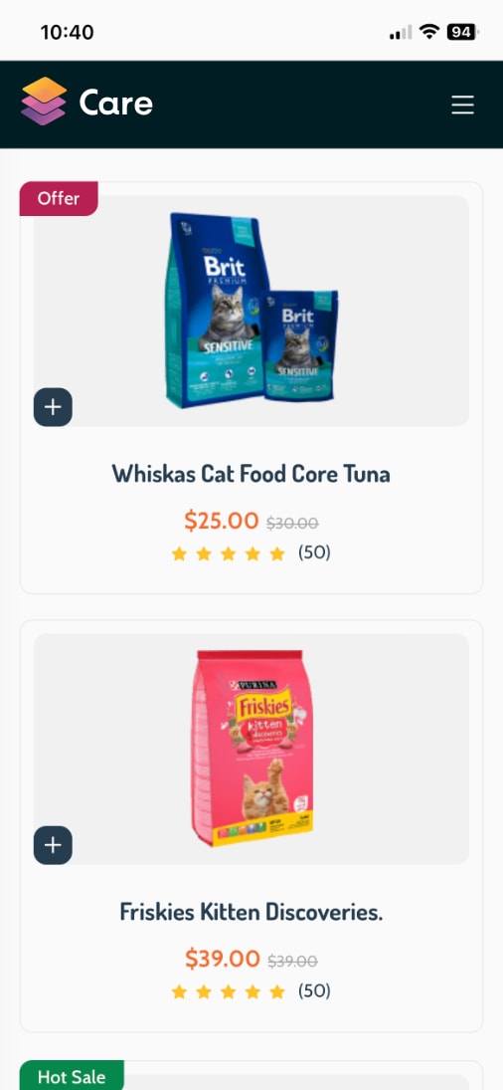This screenshot has width=503, height=1090.
Task: Tap the Wi-Fi icon in status bar
Action: coord(430,32)
